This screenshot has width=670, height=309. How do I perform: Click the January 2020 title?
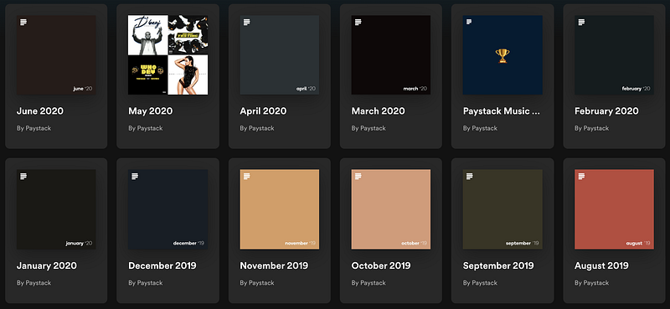point(47,265)
